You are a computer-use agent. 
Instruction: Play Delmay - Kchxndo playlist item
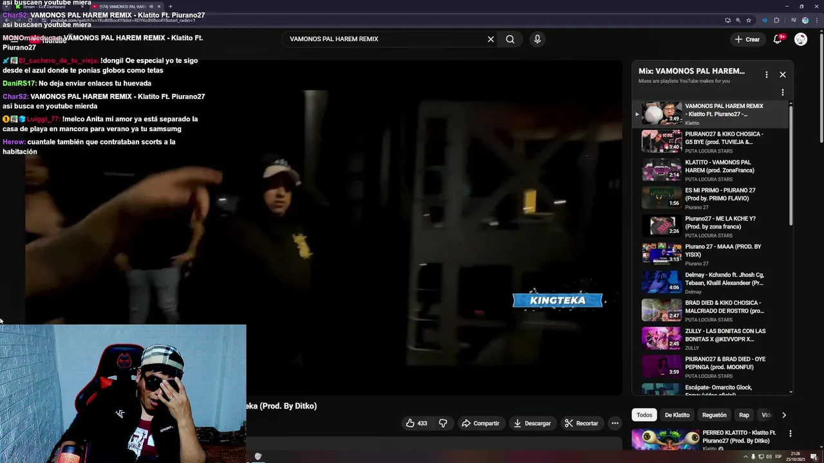point(710,282)
